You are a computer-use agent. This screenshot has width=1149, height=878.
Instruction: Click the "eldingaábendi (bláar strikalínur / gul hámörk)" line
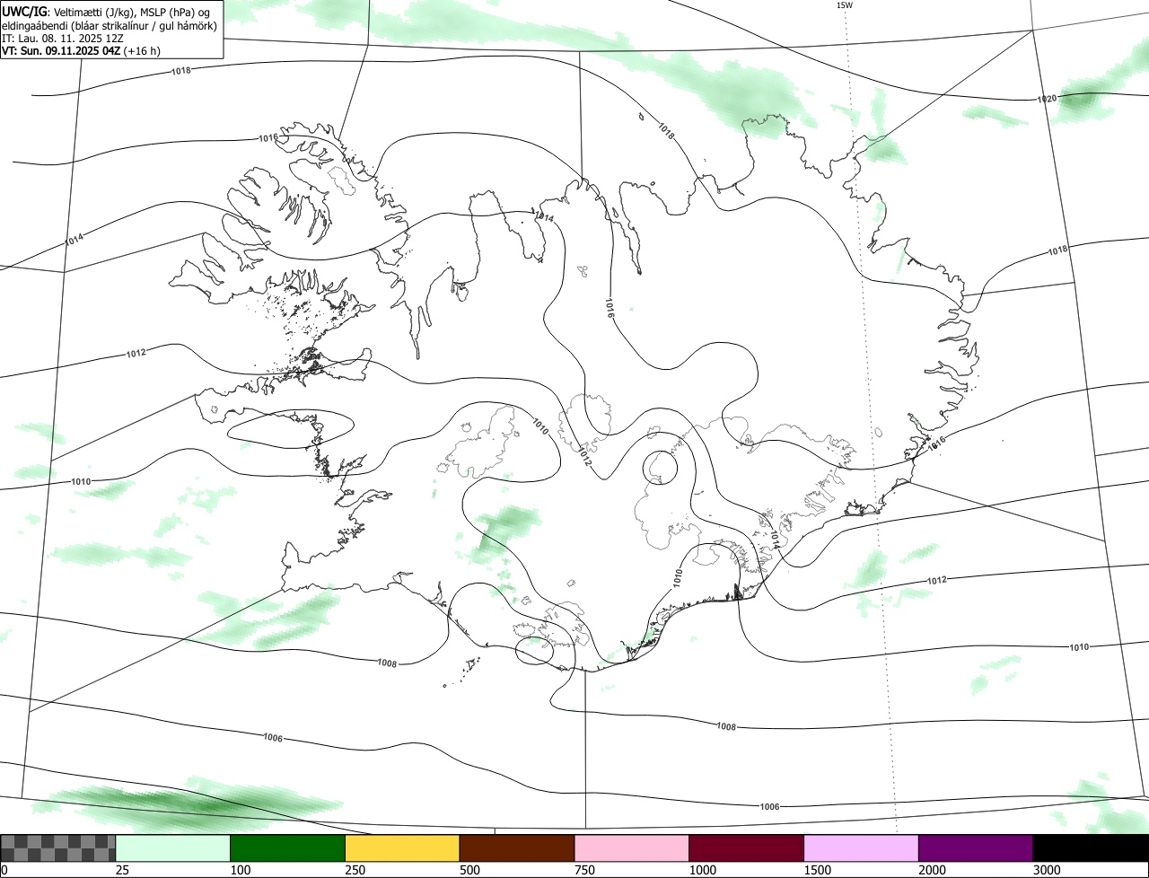pyautogui.click(x=109, y=25)
